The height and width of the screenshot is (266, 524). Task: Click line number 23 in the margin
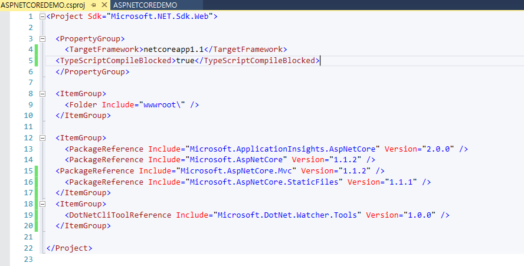tap(28, 259)
